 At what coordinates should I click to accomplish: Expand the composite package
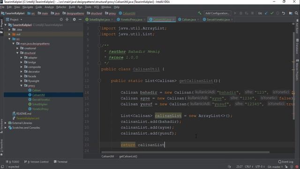tap(22, 67)
